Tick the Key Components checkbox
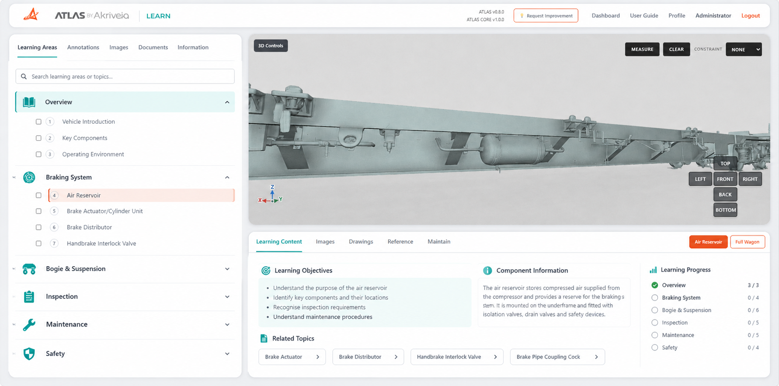Viewport: 779px width, 386px height. [x=38, y=138]
